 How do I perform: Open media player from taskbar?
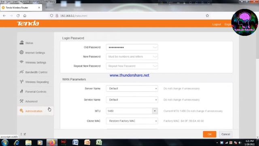coord(40,142)
